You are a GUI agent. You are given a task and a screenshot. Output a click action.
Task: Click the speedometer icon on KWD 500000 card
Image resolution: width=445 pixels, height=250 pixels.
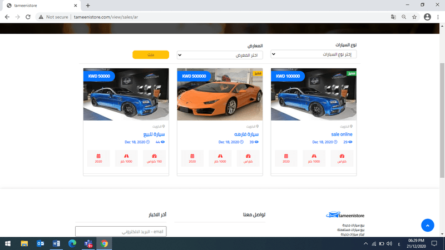[248, 156]
